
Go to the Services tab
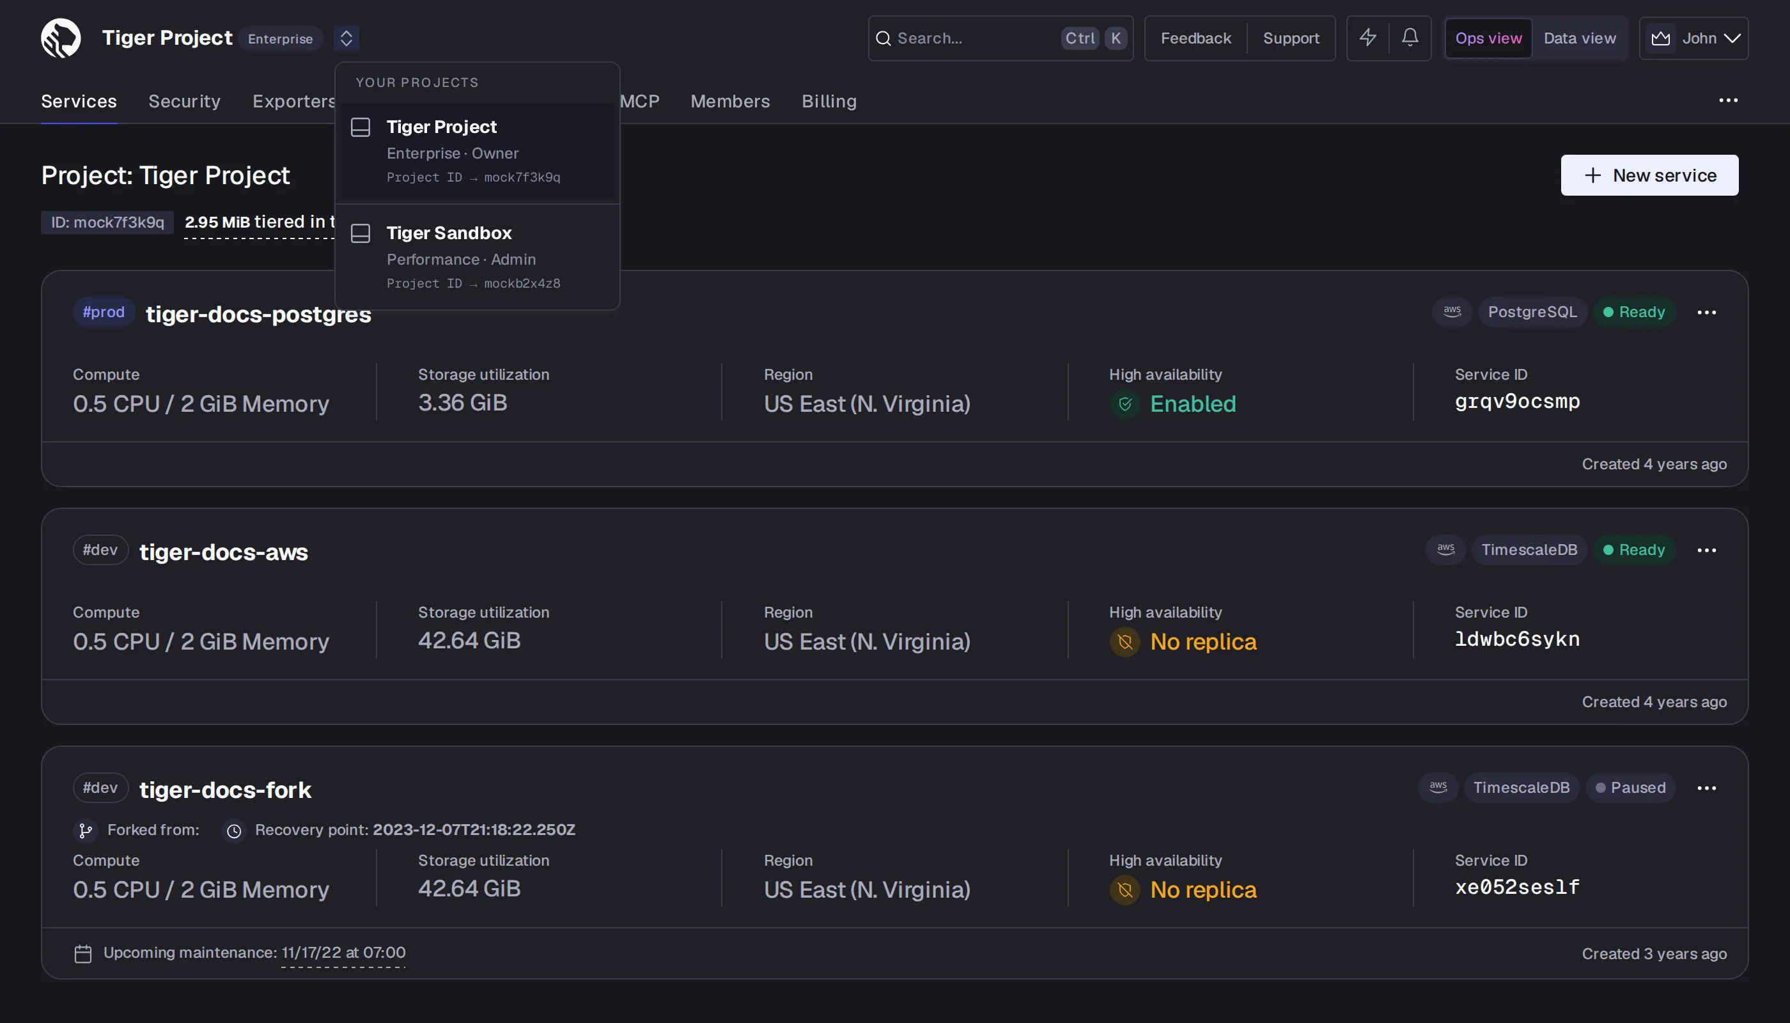(x=79, y=101)
